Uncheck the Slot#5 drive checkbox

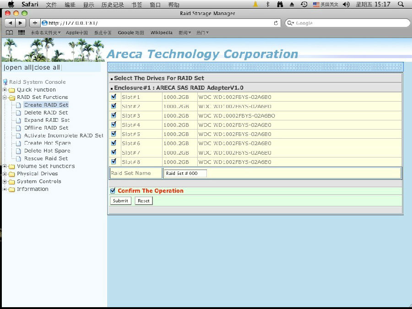[x=114, y=134]
